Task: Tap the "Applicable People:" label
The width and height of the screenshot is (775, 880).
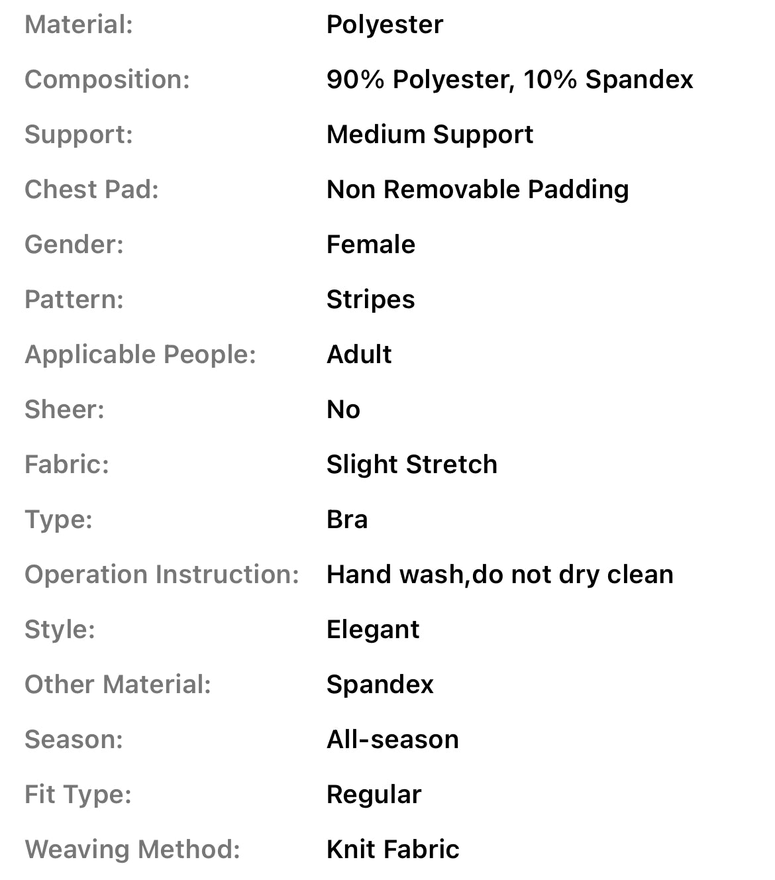Action: 140,355
